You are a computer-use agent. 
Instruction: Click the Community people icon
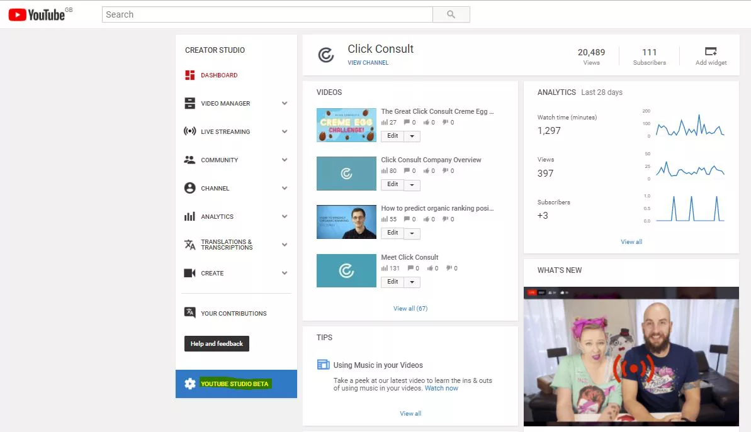tap(189, 160)
